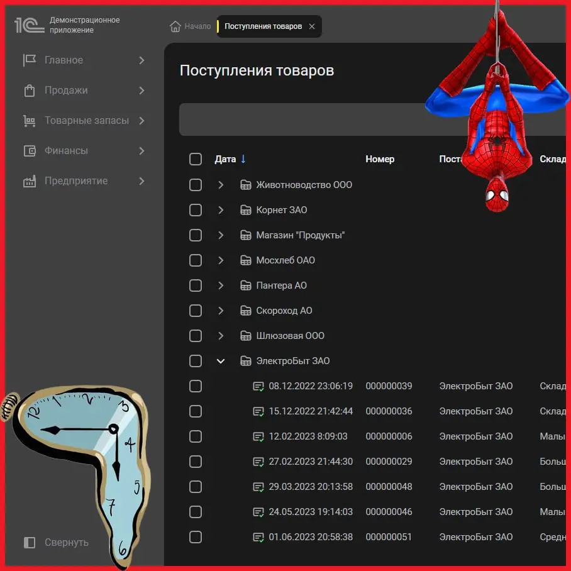The height and width of the screenshot is (571, 571).
Task: Check the box for Мосхлеб ОАО
Action: [196, 260]
